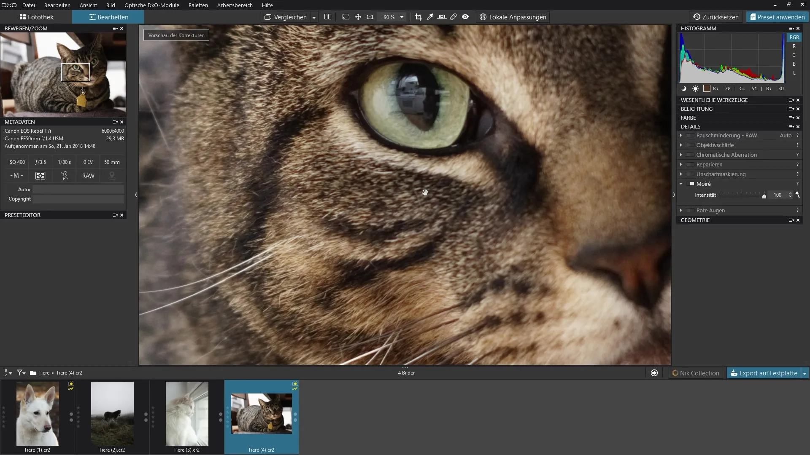
Task: Enable Rauschminderung - RAW toggle
Action: click(690, 135)
